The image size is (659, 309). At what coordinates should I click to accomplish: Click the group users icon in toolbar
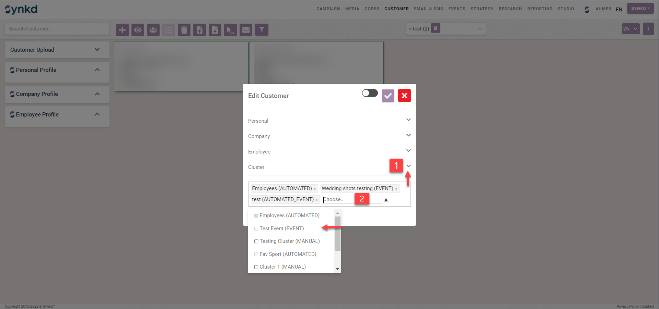(x=153, y=30)
